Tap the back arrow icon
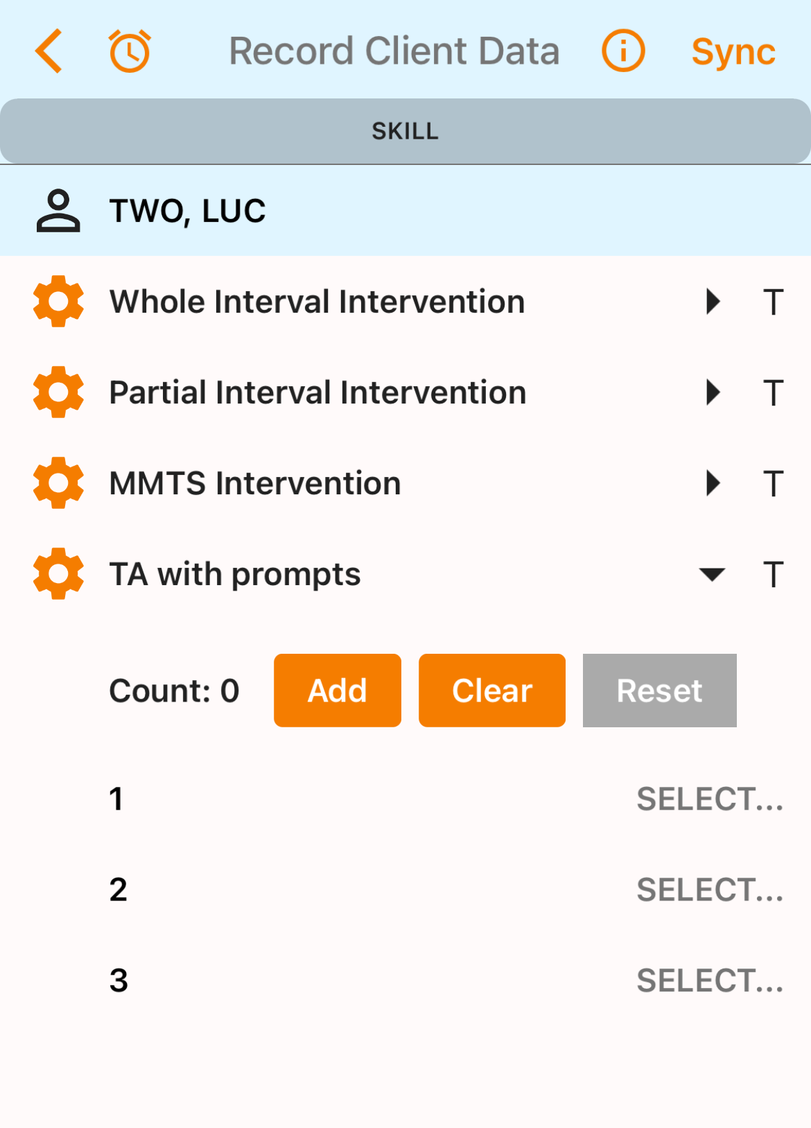 49,51
